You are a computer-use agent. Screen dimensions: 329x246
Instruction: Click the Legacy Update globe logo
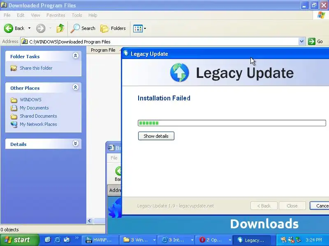point(179,73)
